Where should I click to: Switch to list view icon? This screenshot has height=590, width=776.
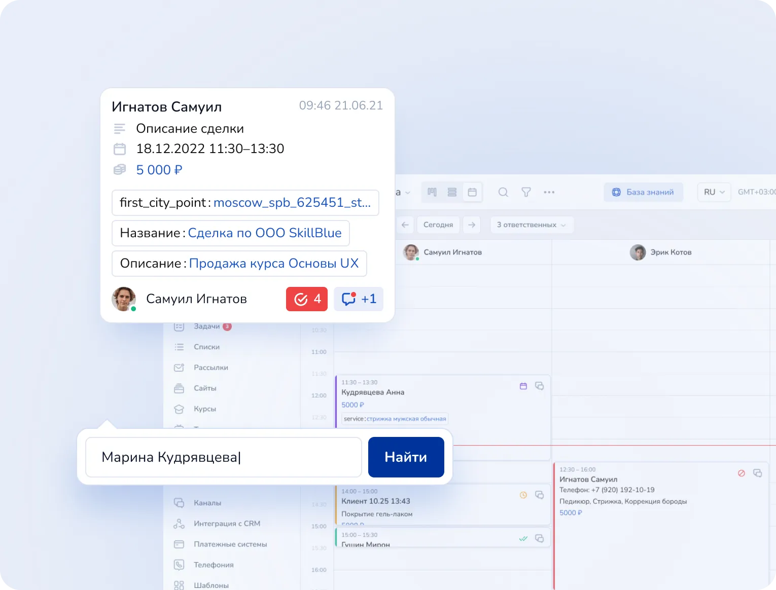pyautogui.click(x=452, y=192)
